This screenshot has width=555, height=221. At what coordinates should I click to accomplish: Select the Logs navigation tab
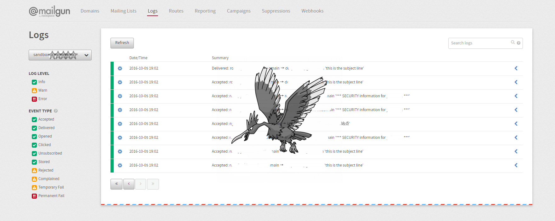tap(153, 11)
